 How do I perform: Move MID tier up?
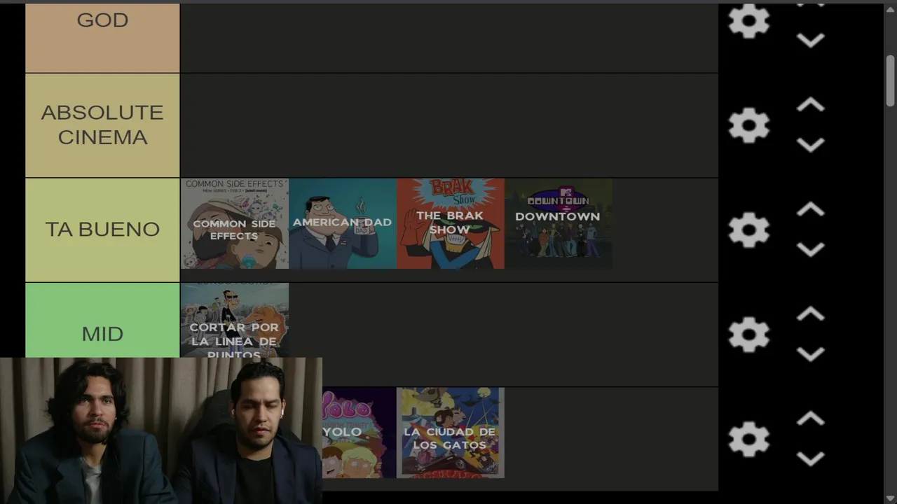click(x=811, y=314)
